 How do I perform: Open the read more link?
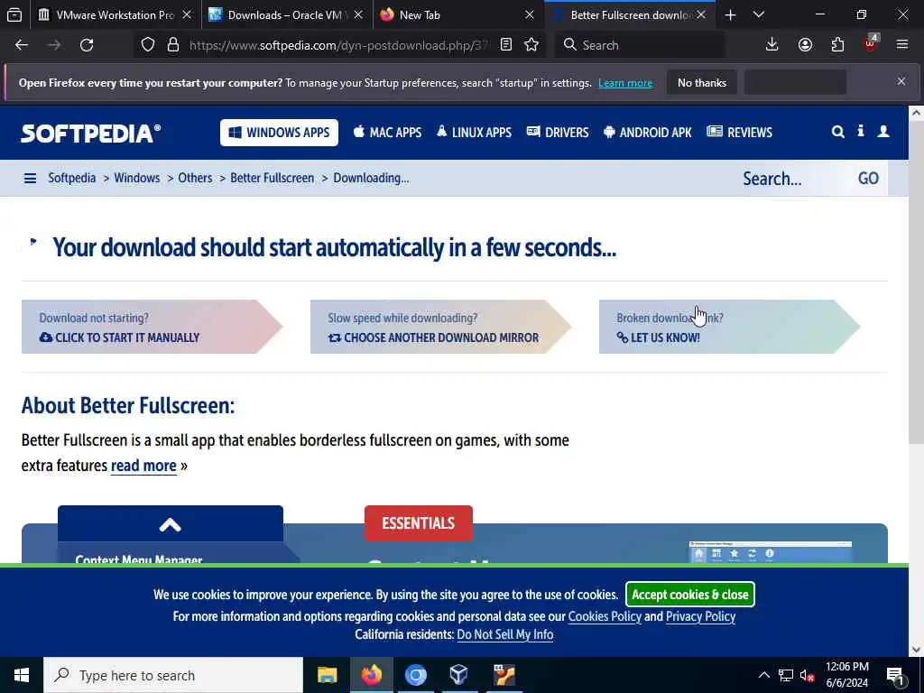pos(143,466)
